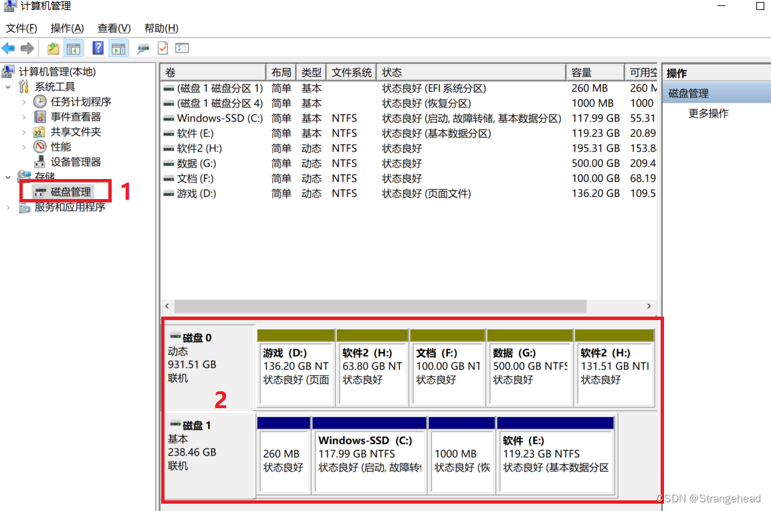The image size is (771, 511).
Task: Click the list settings toolbar icon
Action: tap(182, 48)
